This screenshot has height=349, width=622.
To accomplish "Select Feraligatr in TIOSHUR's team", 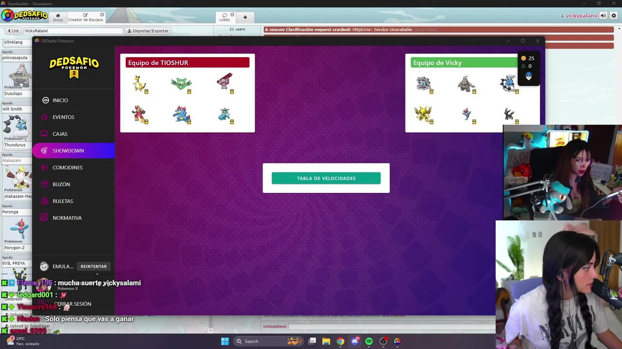I will [x=182, y=114].
